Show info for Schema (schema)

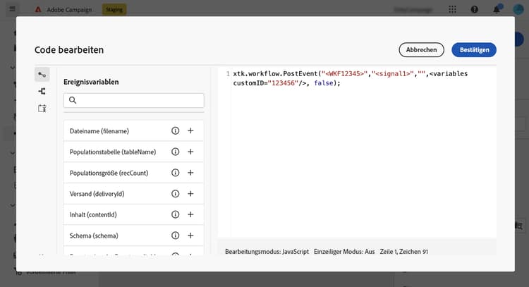[175, 235]
